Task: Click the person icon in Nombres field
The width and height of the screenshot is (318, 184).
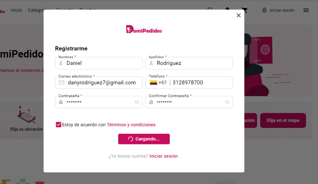Action: (61, 63)
